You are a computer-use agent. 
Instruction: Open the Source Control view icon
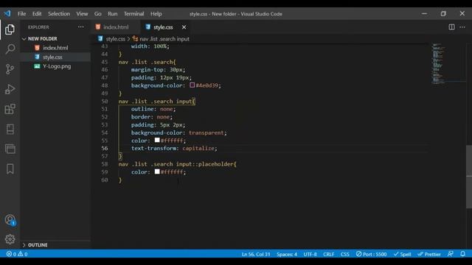pos(10,69)
